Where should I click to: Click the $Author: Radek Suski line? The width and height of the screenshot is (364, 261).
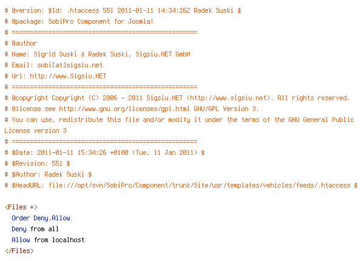click(x=49, y=174)
